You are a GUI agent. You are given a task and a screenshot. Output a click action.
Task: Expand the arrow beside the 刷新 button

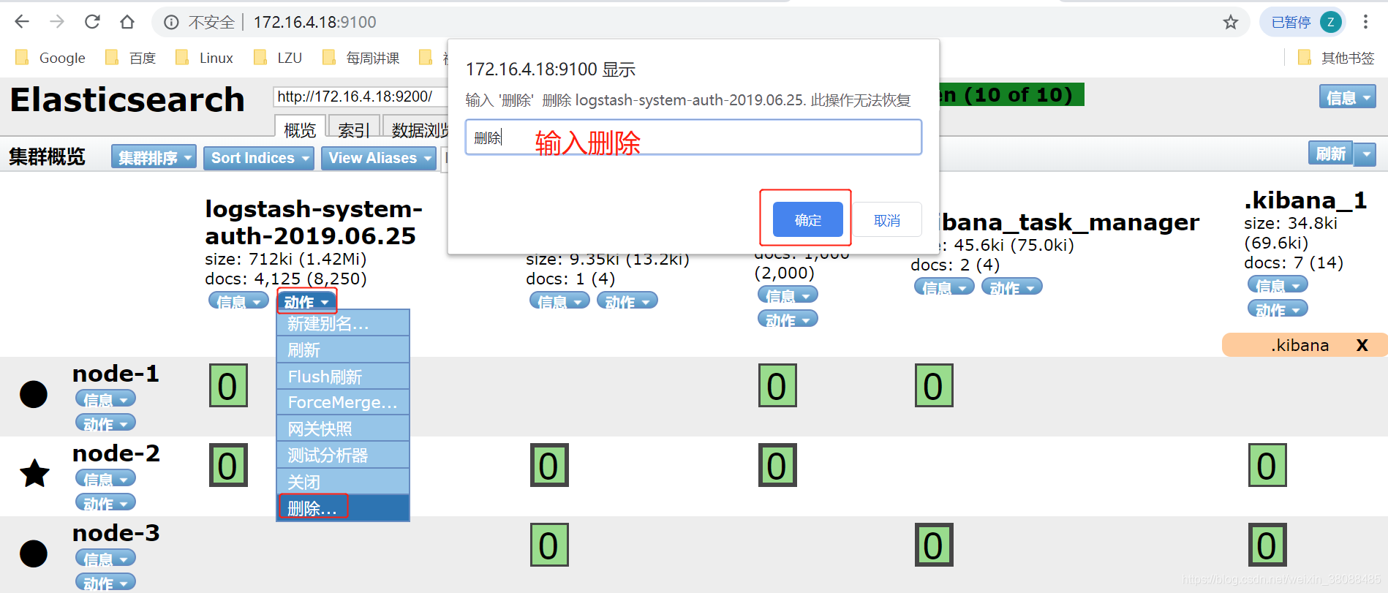pos(1365,154)
